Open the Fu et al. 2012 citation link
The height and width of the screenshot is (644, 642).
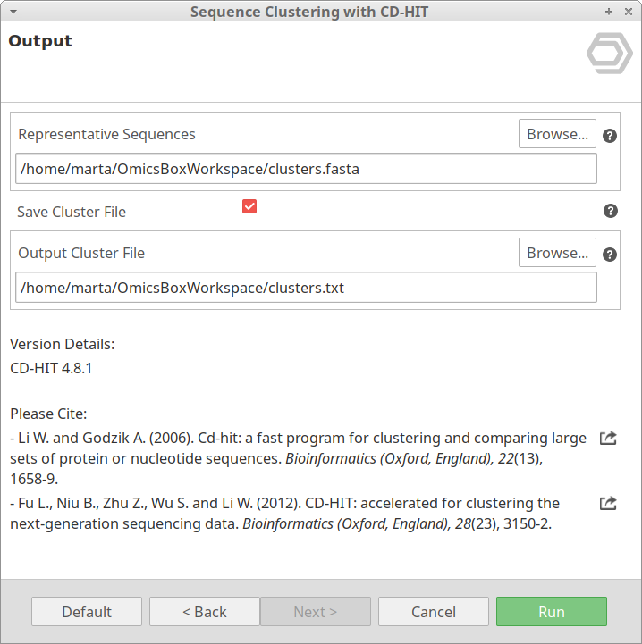point(608,503)
